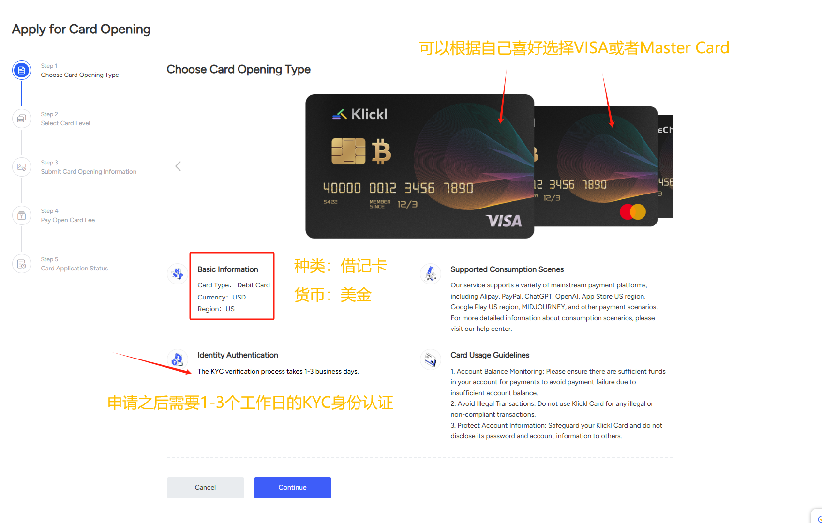Open the Card Application Status step label
Screen dimensions: 822x523
coord(74,269)
